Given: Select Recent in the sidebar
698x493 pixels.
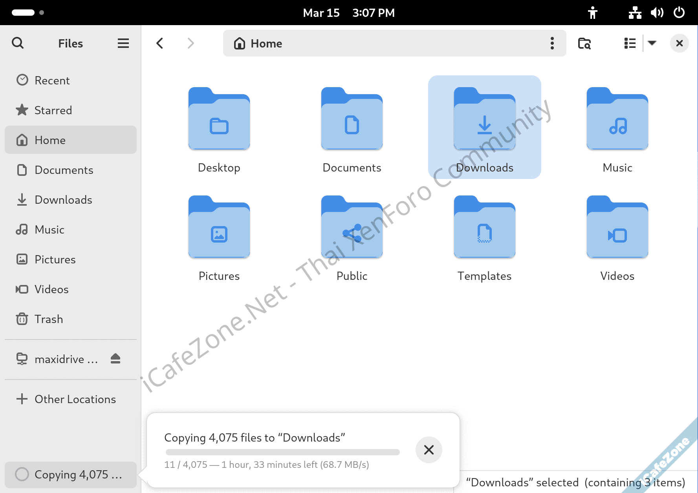Looking at the screenshot, I should (x=52, y=80).
